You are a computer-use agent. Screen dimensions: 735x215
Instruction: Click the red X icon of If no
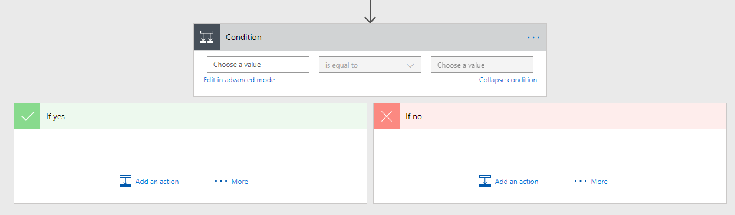[387, 116]
